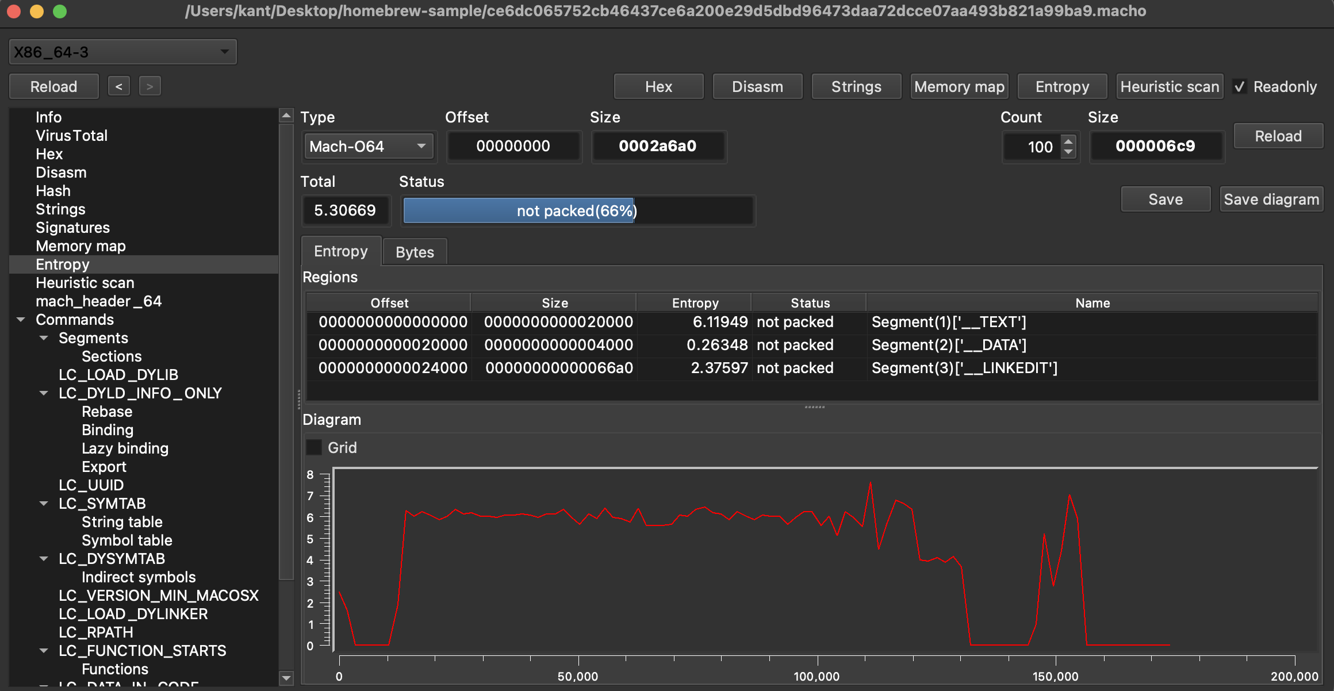This screenshot has height=691, width=1334.
Task: Click Reload button beside entropy Size field
Action: 1278,136
